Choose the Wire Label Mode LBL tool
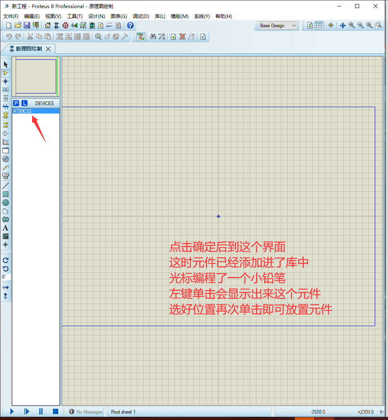The width and height of the screenshot is (388, 420). tap(6, 90)
